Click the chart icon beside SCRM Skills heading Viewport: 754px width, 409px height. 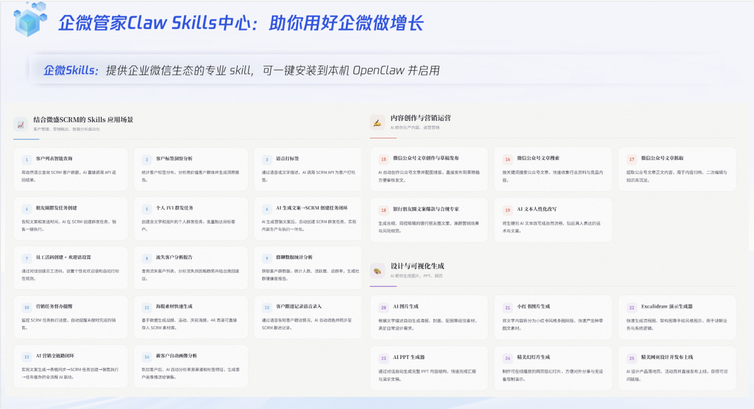point(21,124)
